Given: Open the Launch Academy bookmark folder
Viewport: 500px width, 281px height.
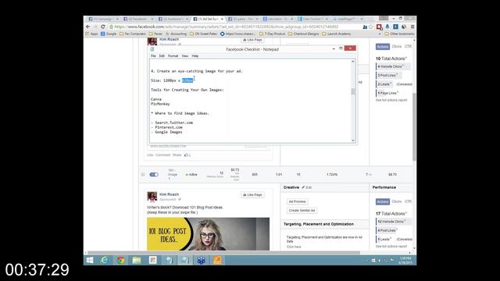Looking at the screenshot, I should coord(337,34).
